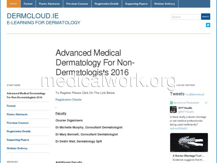Click Dr Dmitri Wall, Dermatology SpR text

pos(79,141)
